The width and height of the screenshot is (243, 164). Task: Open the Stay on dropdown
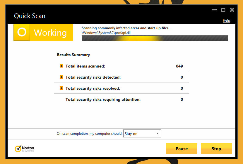[x=142, y=134]
